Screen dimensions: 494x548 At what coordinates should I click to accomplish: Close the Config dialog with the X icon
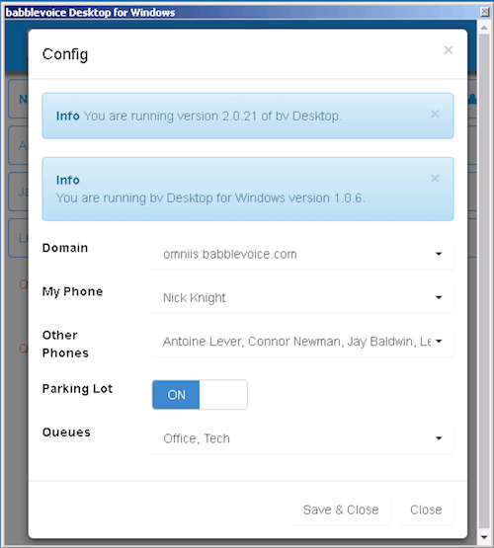point(449,50)
